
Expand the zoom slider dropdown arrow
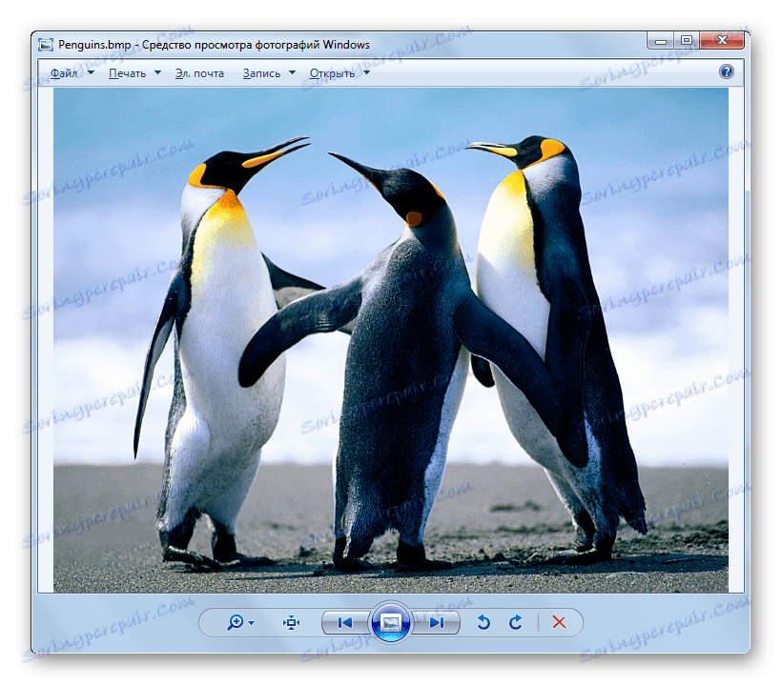point(252,622)
